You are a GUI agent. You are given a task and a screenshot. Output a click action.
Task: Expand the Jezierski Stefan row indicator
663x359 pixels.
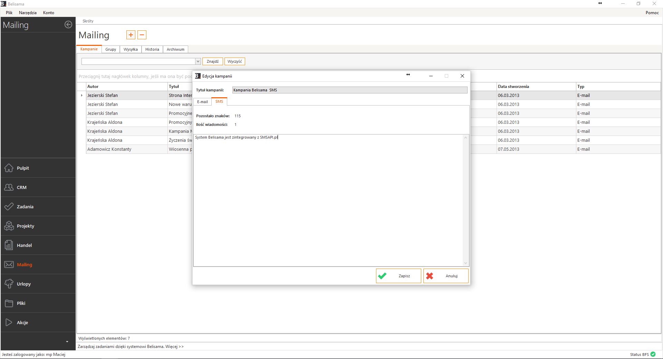[x=82, y=96]
